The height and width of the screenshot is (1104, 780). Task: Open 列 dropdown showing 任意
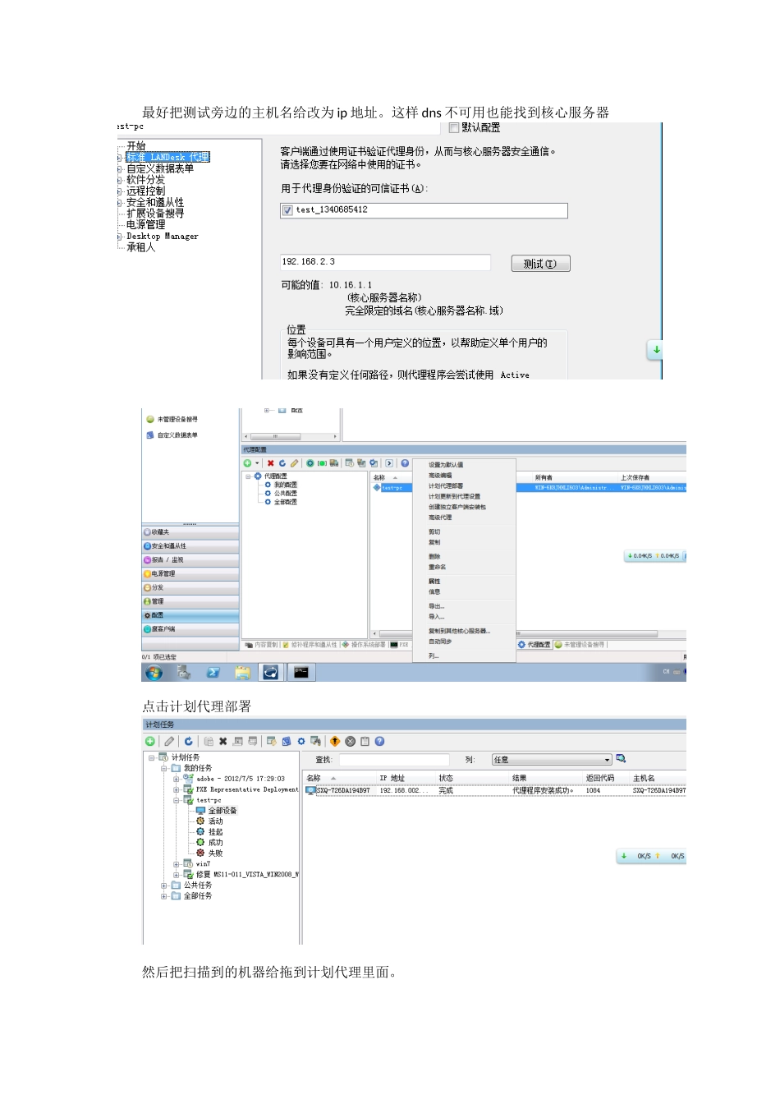[552, 760]
